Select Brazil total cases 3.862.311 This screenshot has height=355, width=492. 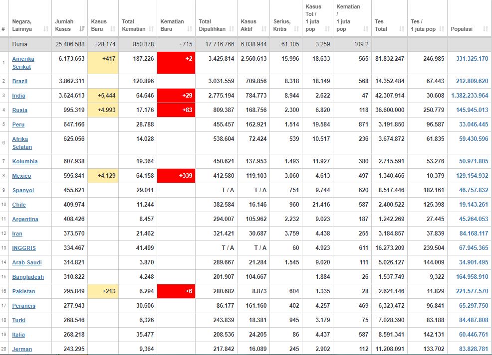(x=71, y=81)
